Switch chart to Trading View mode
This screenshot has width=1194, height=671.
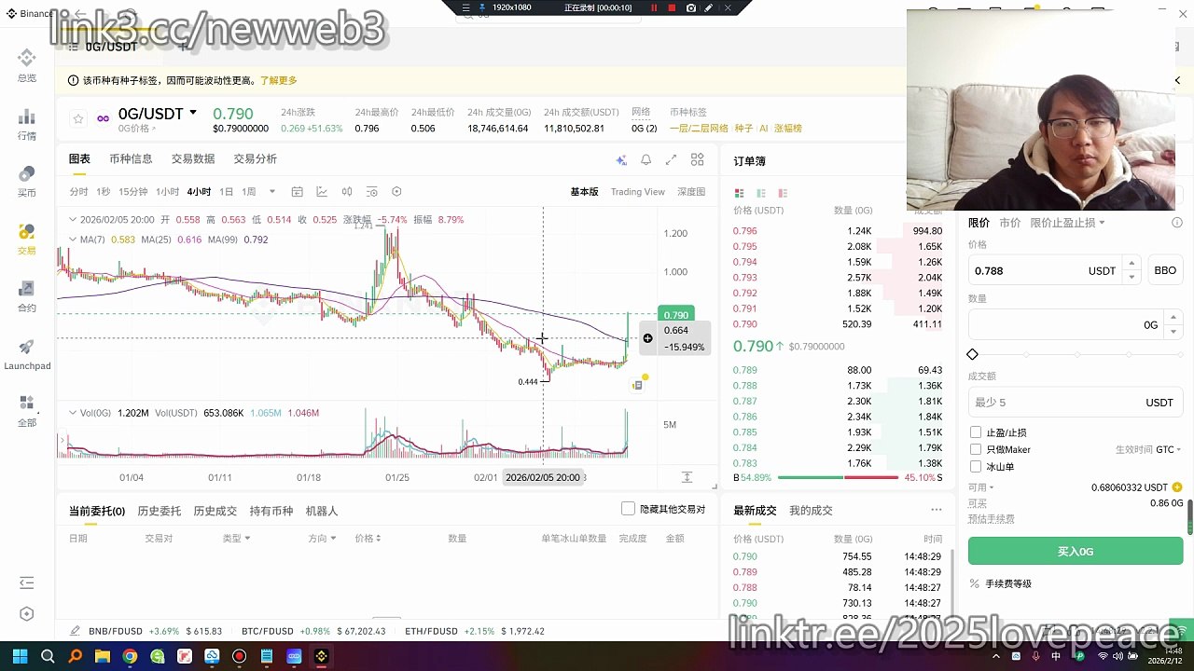click(x=638, y=192)
